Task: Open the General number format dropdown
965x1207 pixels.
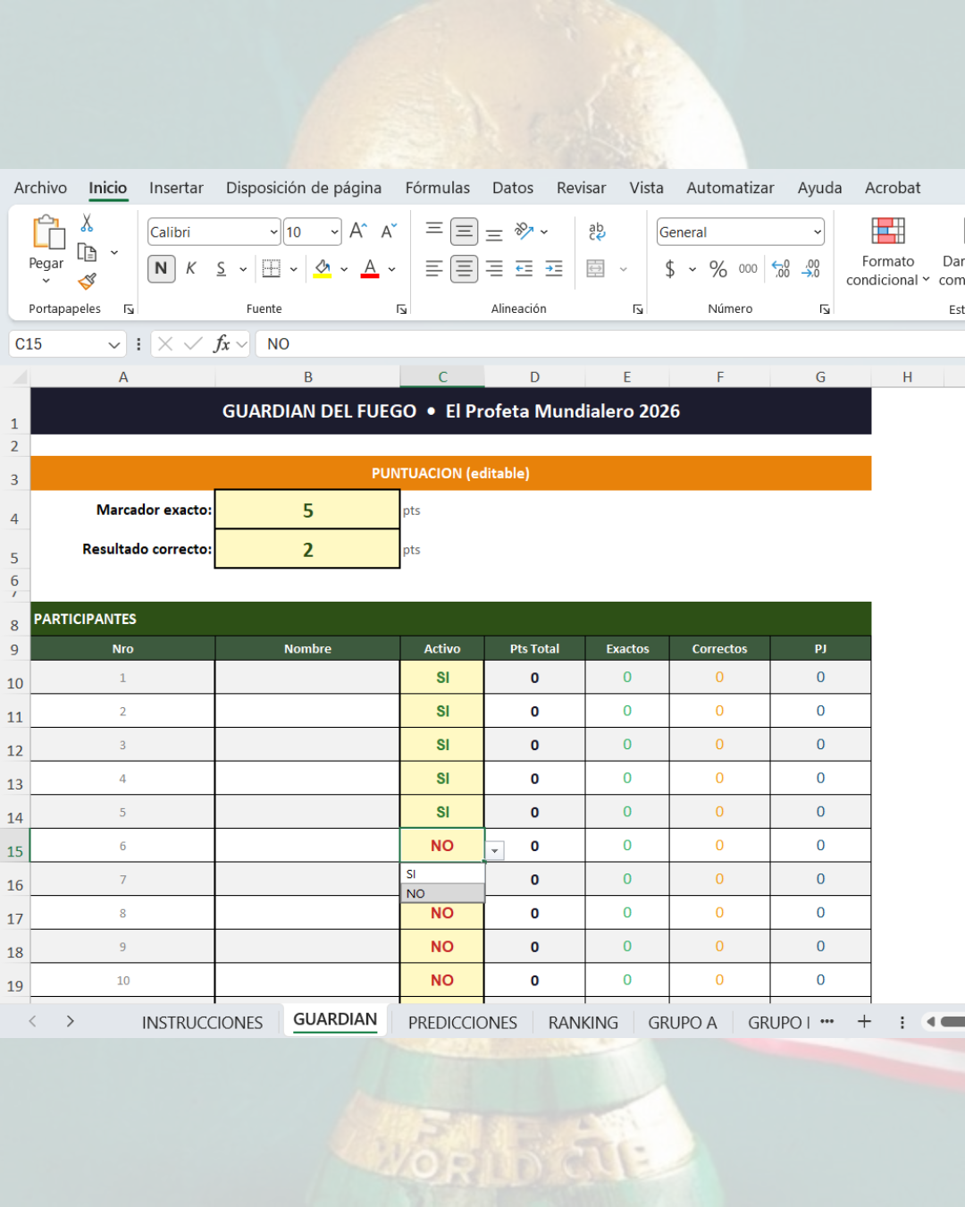Action: 818,232
